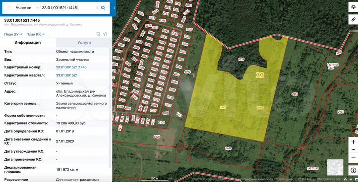Click the status value Учтенный
The width and height of the screenshot is (358, 182).
[x=64, y=83]
